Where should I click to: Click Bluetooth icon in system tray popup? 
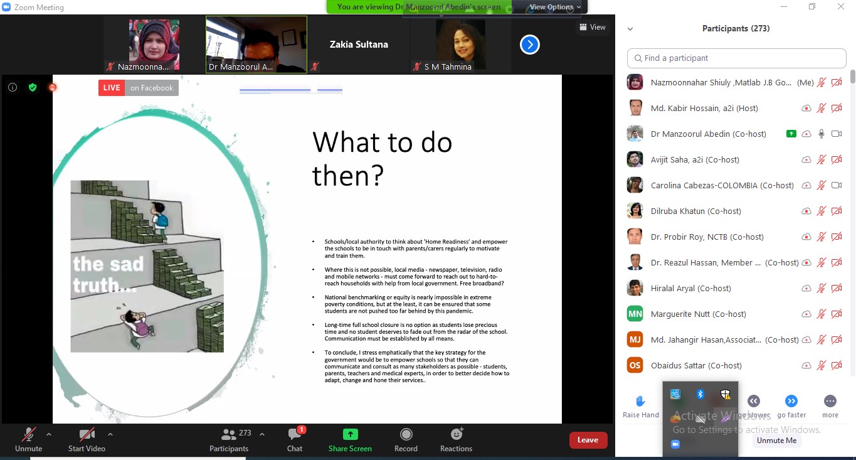[x=700, y=394]
